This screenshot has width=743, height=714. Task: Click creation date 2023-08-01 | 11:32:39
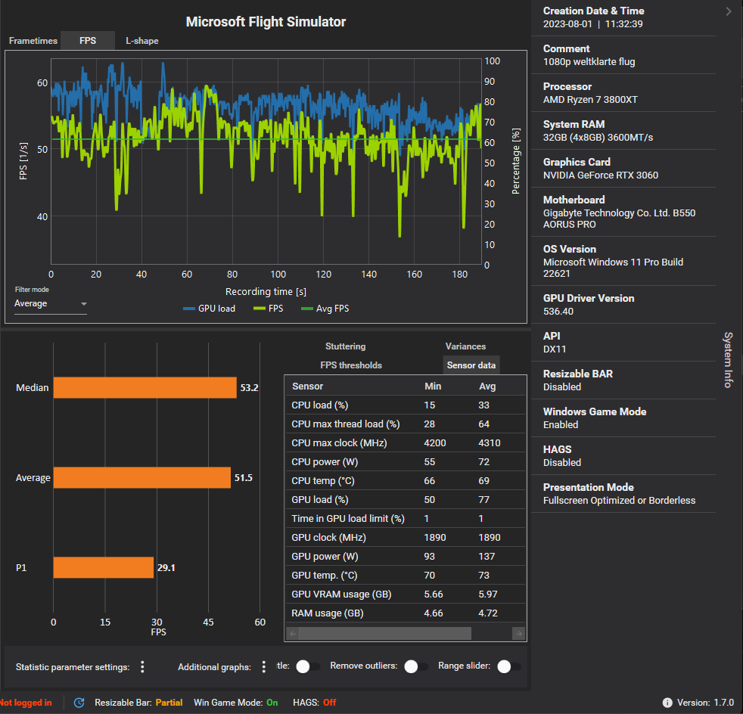click(x=592, y=24)
